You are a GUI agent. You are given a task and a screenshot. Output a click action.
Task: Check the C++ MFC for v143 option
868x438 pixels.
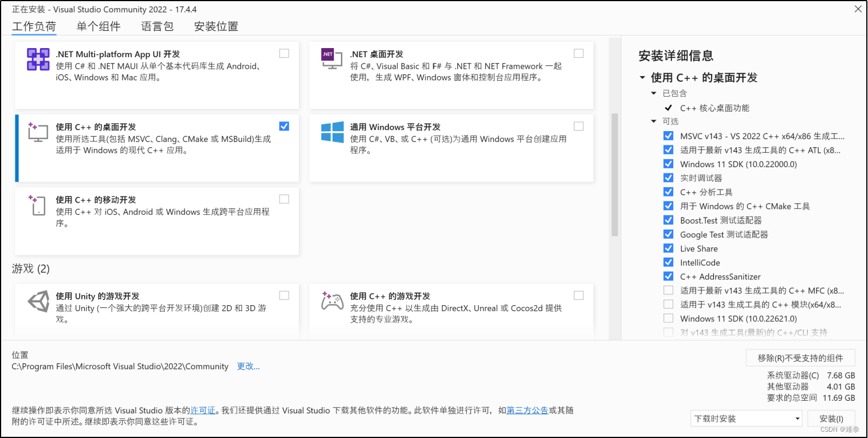tap(668, 290)
